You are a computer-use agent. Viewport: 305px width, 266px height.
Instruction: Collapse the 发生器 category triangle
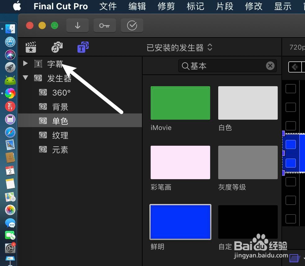(25, 78)
